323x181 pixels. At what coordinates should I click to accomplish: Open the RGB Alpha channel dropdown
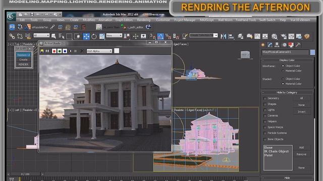point(99,51)
